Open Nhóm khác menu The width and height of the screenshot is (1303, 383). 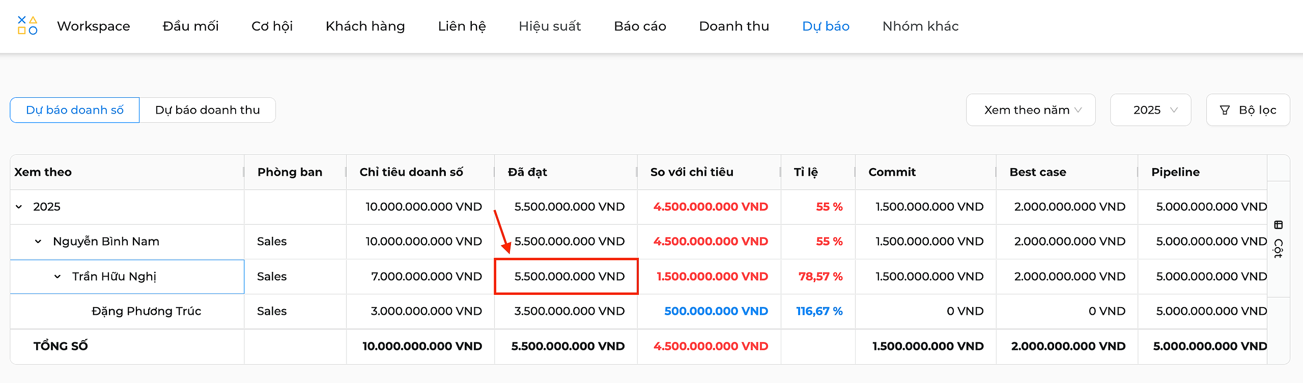[x=920, y=26]
